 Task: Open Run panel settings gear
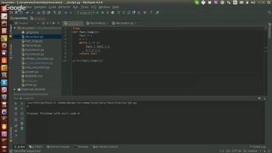(259, 98)
